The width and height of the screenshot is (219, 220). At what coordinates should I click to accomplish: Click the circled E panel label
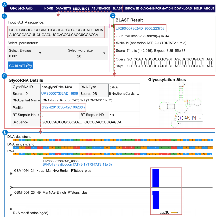point(4,132)
